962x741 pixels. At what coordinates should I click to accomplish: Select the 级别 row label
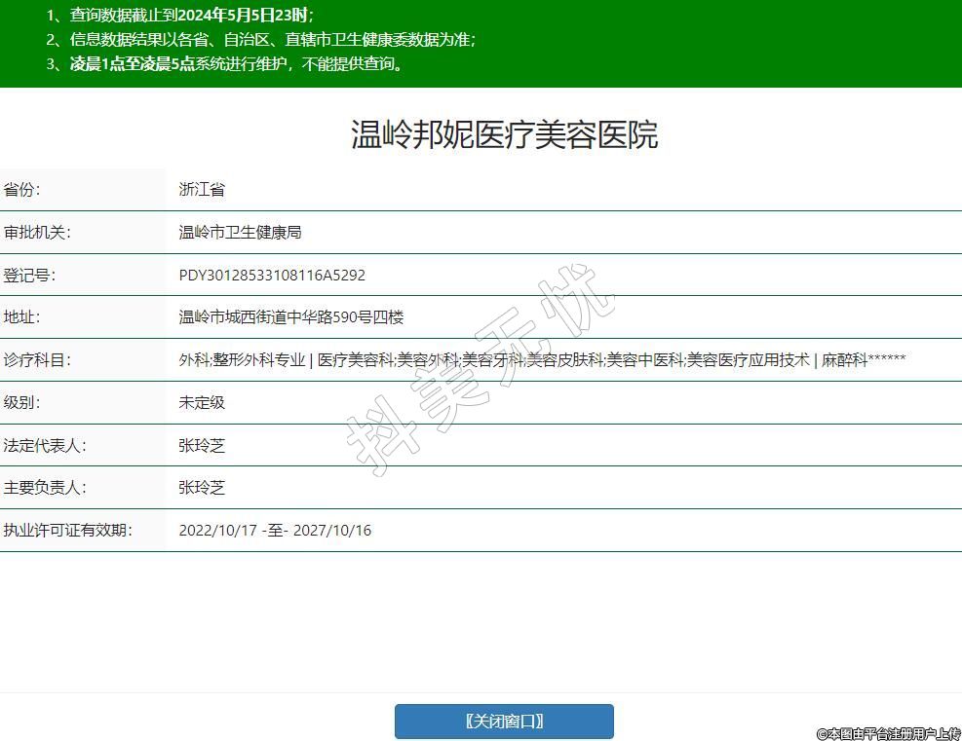[22, 403]
